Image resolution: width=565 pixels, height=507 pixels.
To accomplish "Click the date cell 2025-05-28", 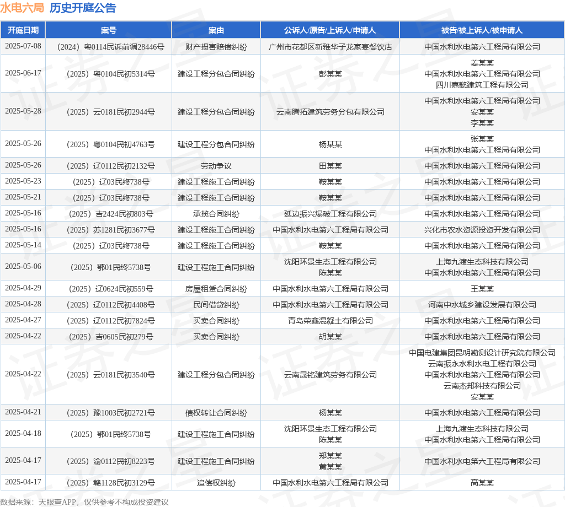I will coord(23,111).
